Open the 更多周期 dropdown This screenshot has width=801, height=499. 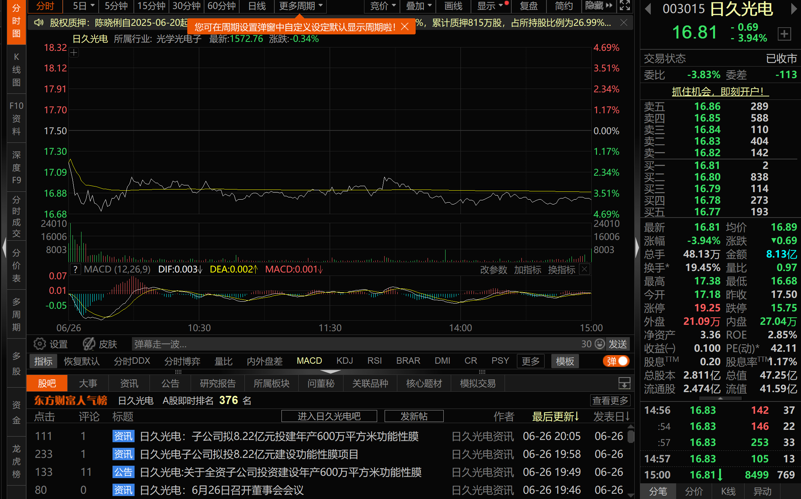(x=301, y=6)
